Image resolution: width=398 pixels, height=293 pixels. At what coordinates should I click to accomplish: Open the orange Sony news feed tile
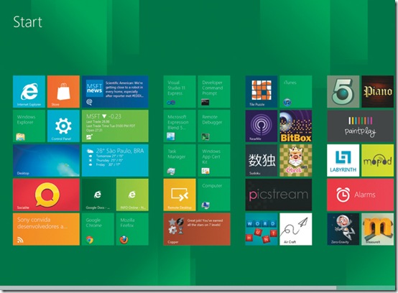pos(46,229)
